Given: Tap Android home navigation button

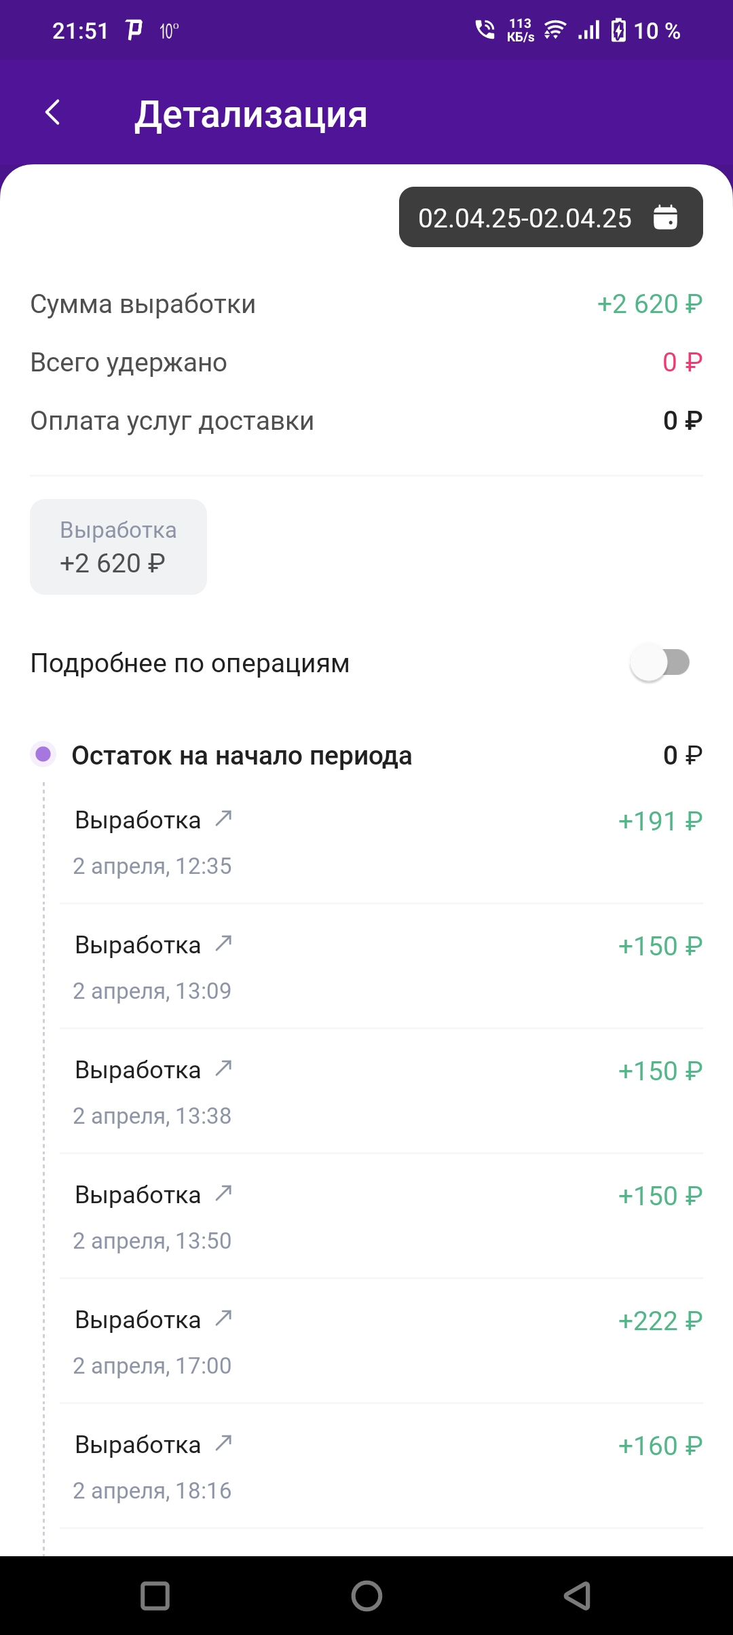Looking at the screenshot, I should click(x=366, y=1596).
